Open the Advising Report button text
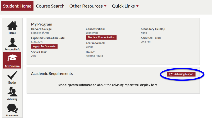Screen dimensions: 212x122 pos(184,74)
